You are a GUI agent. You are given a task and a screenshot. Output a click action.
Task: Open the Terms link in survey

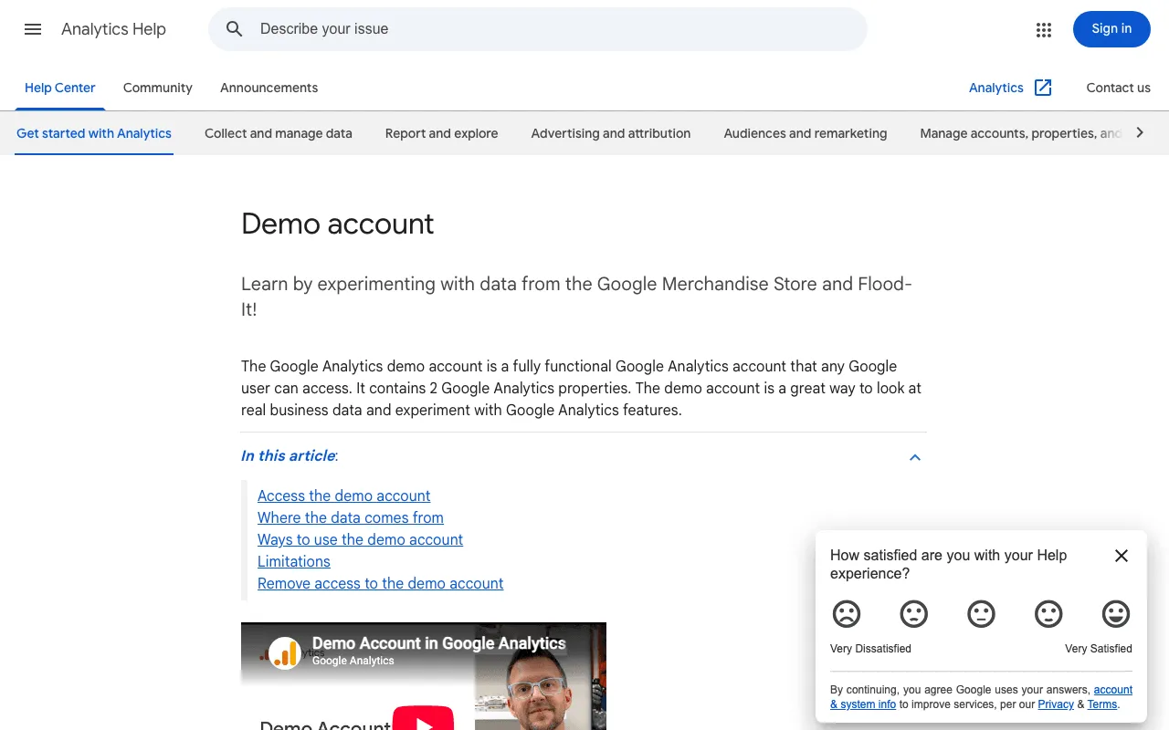[x=1102, y=704]
